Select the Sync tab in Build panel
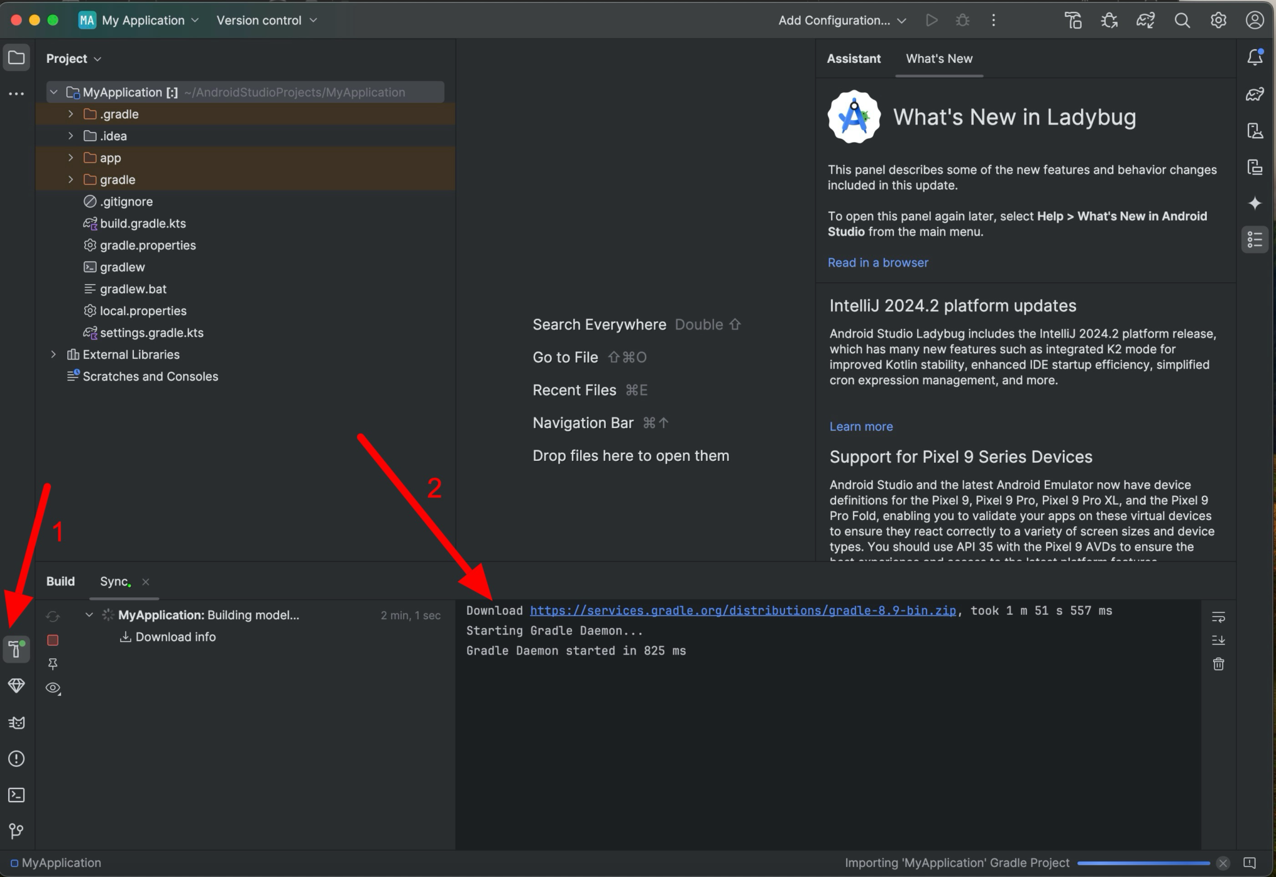 pyautogui.click(x=114, y=581)
